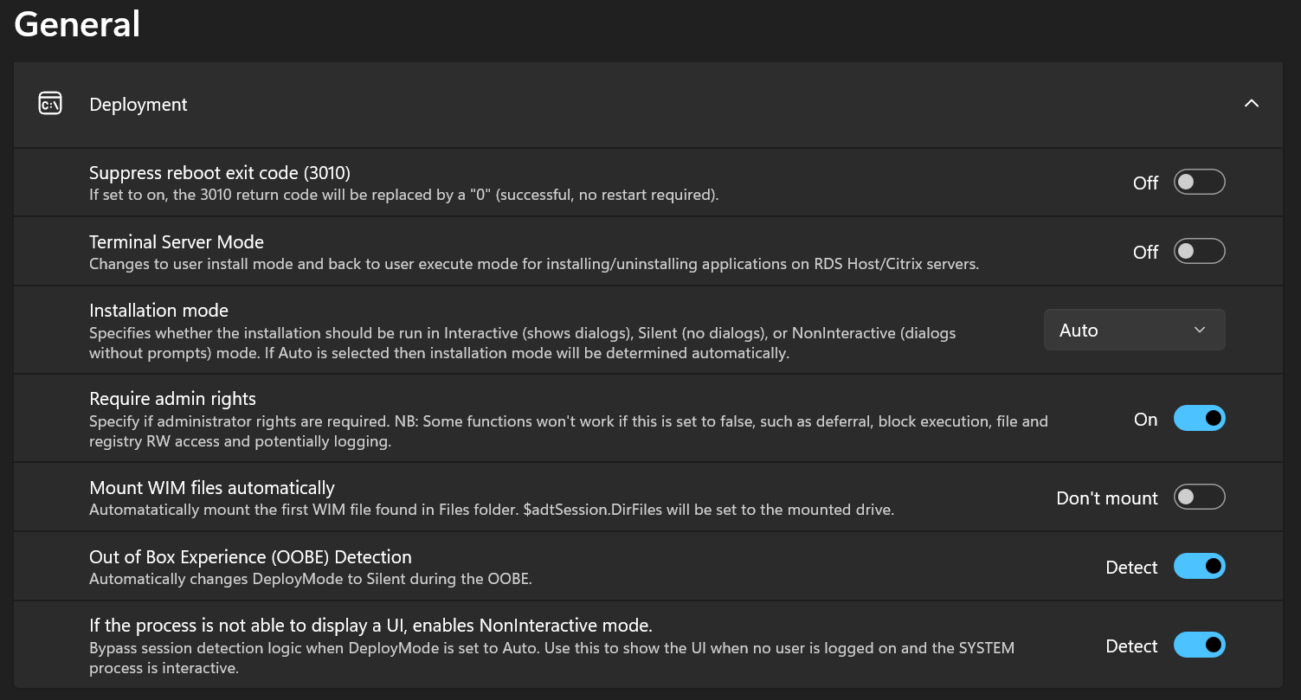The height and width of the screenshot is (700, 1301).
Task: Click the "On" label beside Require admin rights
Action: click(x=1145, y=420)
